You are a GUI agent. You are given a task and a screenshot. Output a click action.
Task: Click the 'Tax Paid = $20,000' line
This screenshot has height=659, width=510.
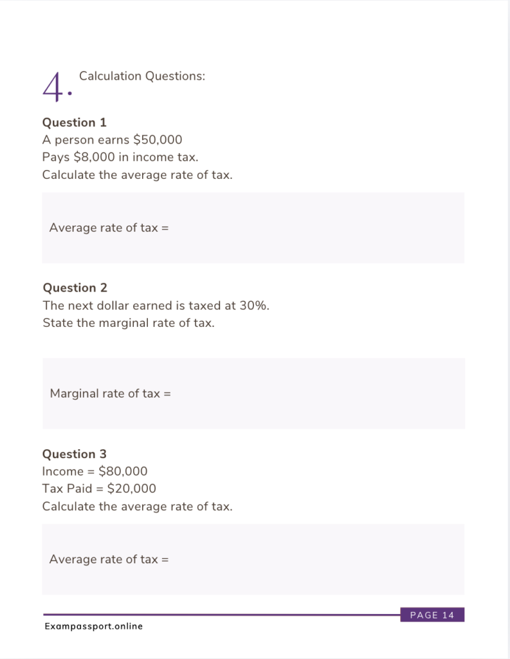point(99,488)
